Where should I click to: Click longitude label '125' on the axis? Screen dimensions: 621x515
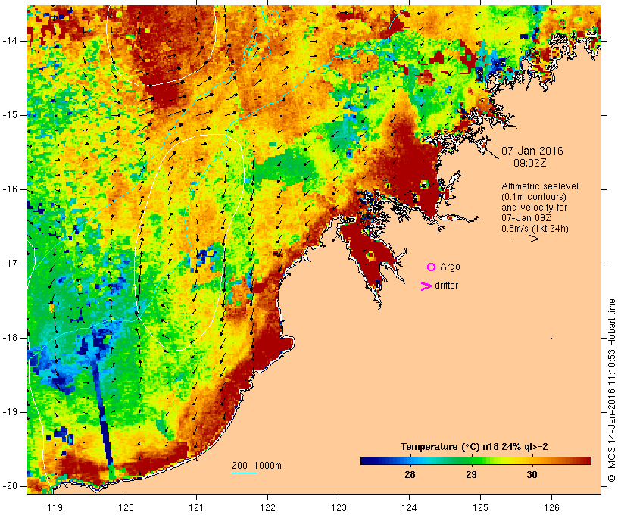[480, 507]
